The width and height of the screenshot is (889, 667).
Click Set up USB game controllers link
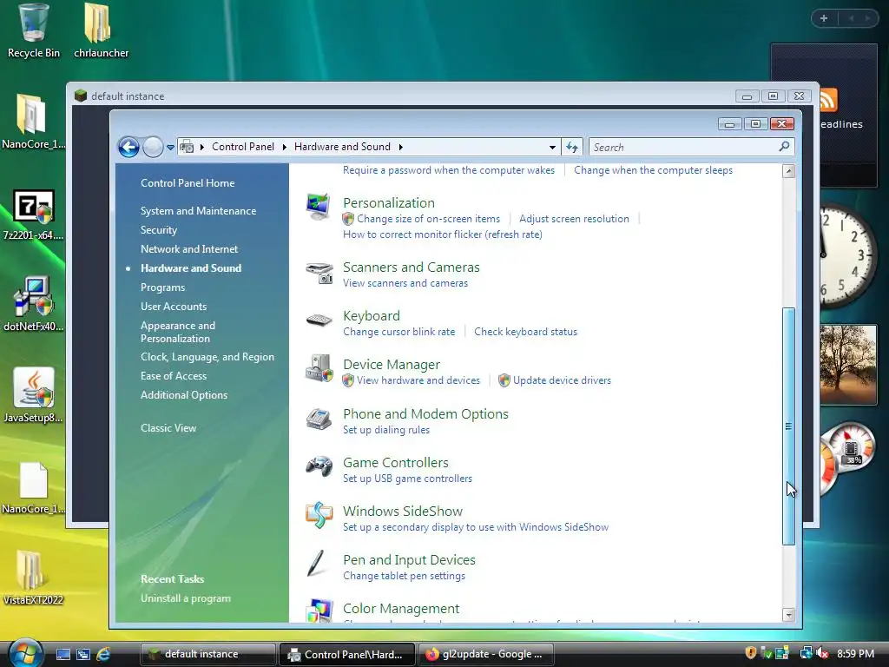pos(408,479)
